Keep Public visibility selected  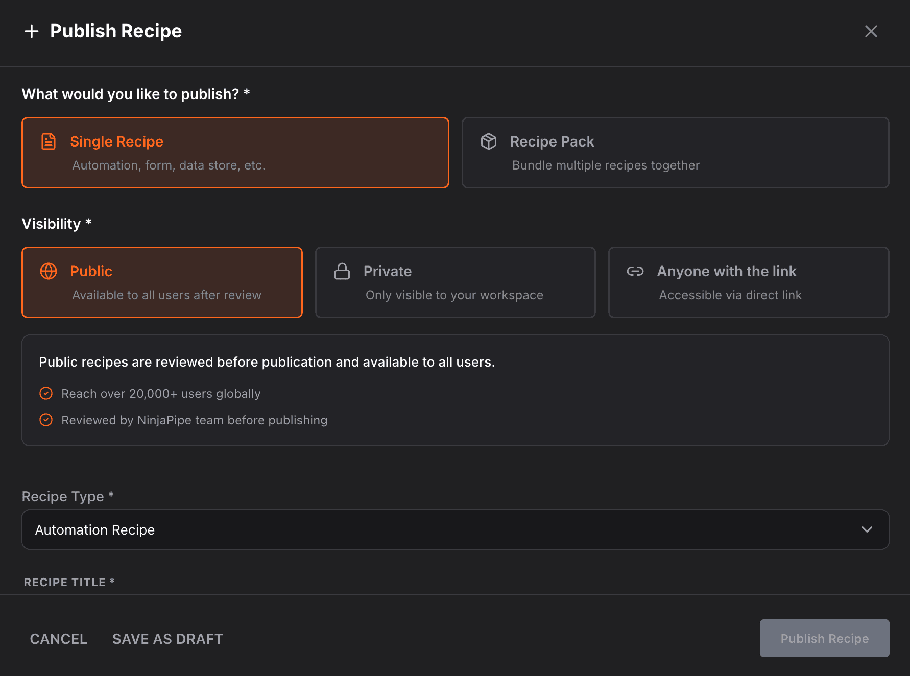[162, 282]
